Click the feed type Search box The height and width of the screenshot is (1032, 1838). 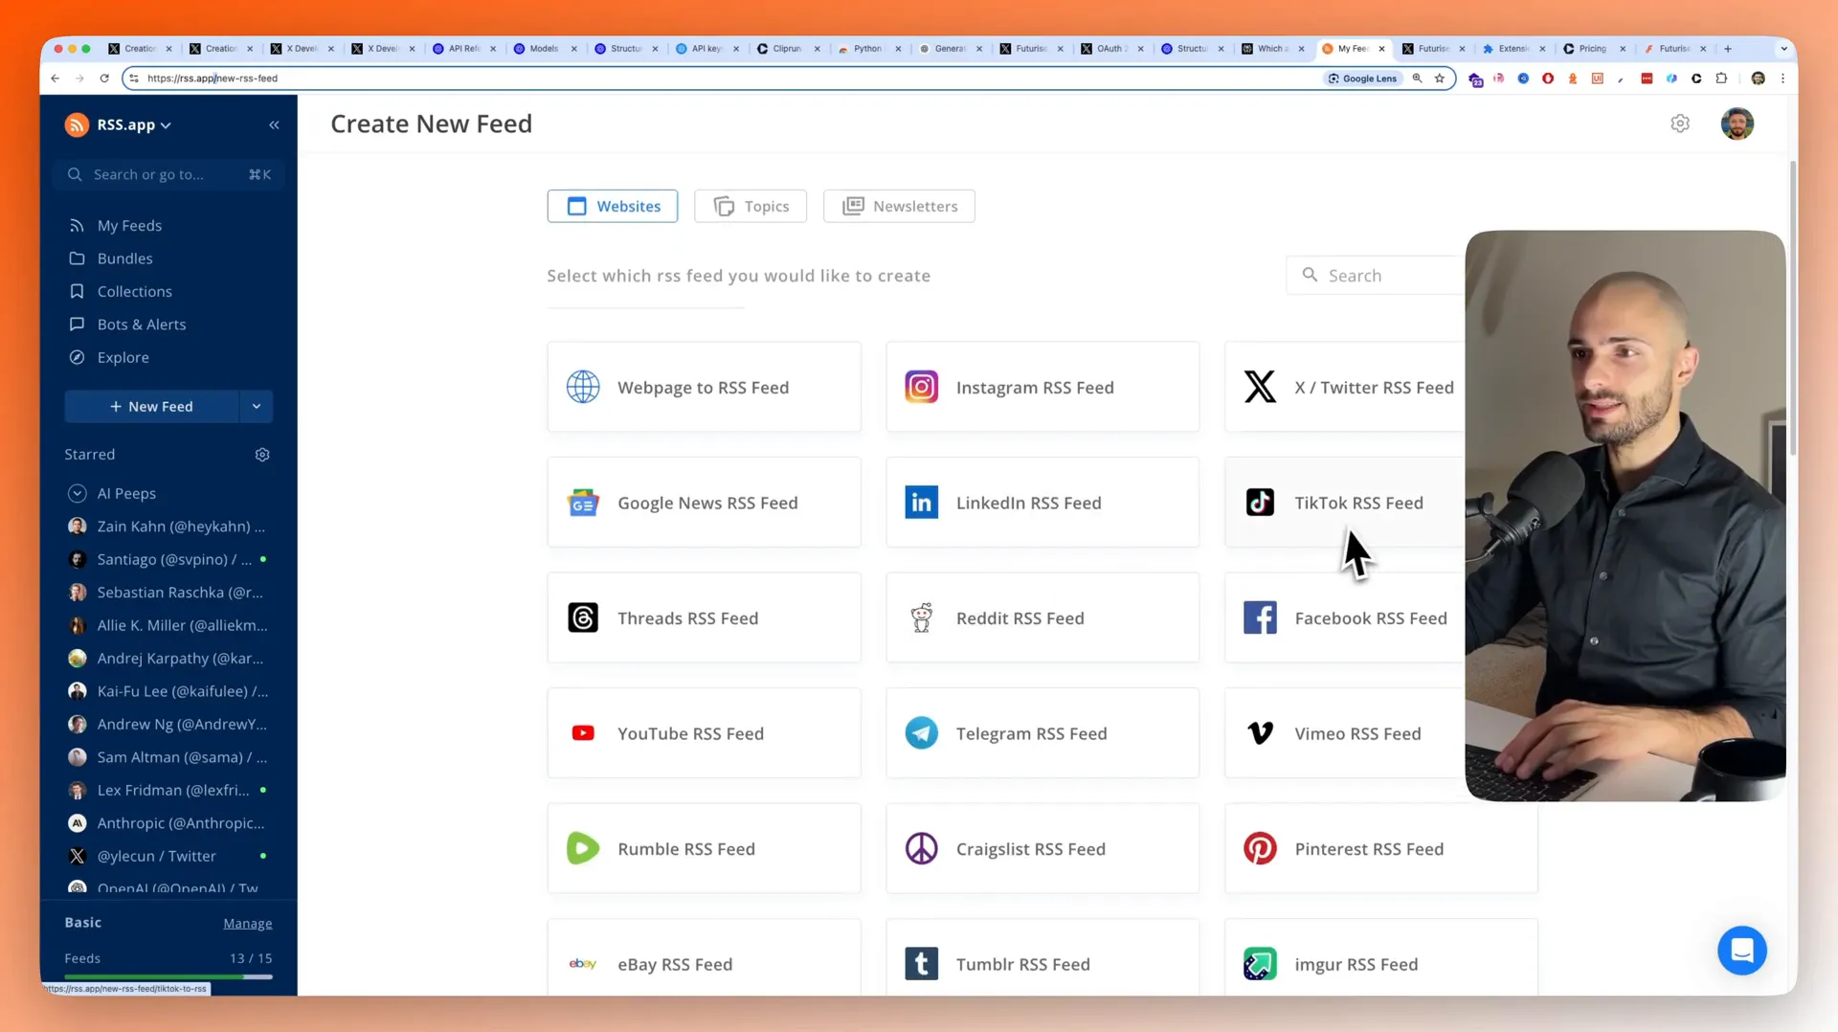tap(1376, 276)
